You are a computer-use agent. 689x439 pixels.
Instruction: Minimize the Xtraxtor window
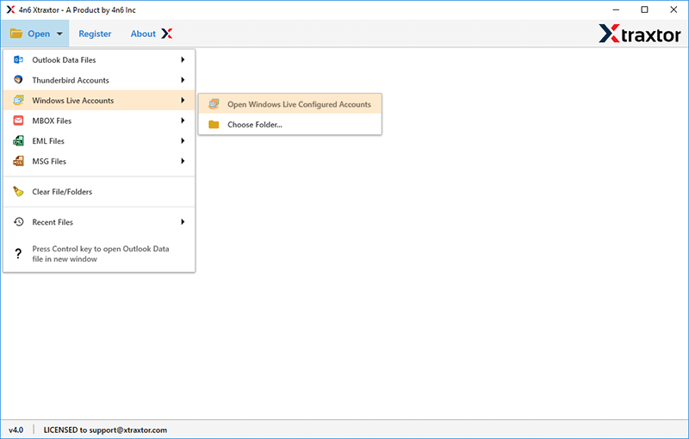(616, 9)
